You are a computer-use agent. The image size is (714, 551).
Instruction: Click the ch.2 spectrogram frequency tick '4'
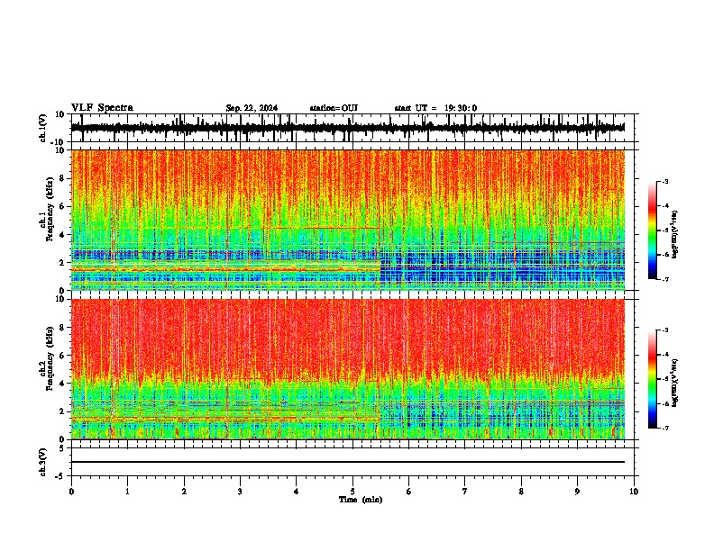63,384
